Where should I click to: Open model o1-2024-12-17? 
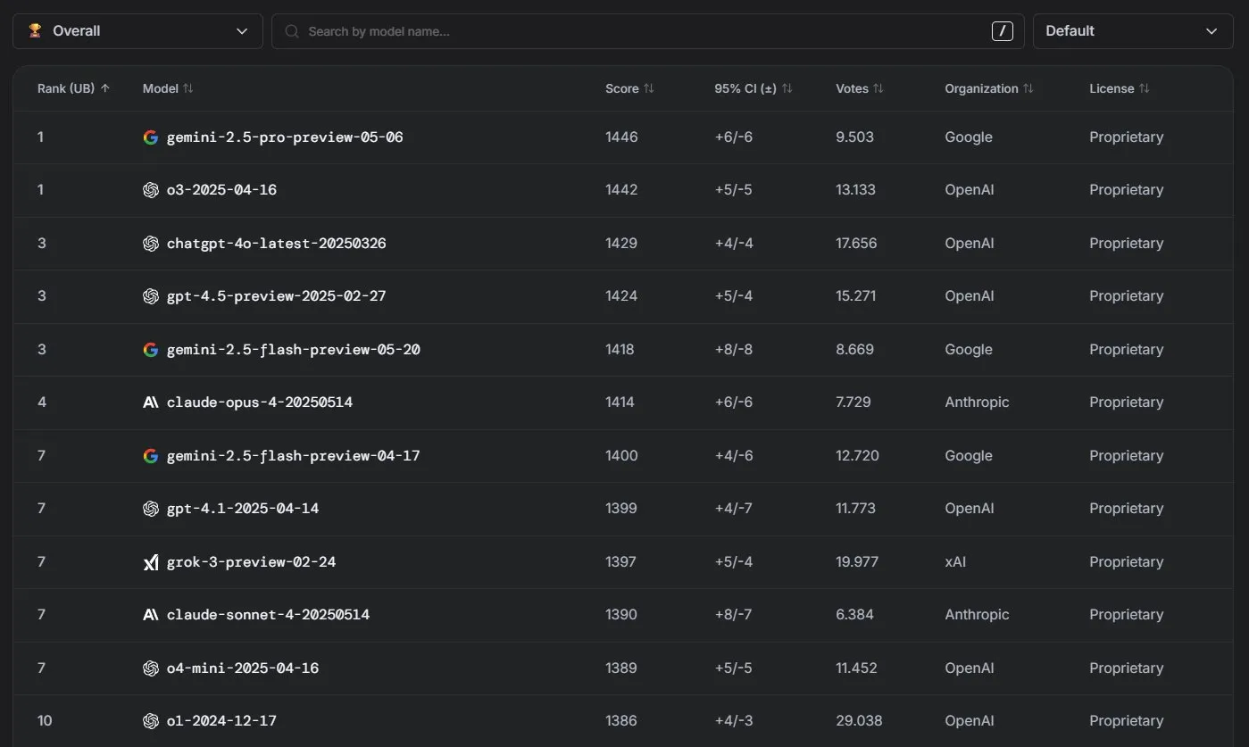(x=221, y=721)
